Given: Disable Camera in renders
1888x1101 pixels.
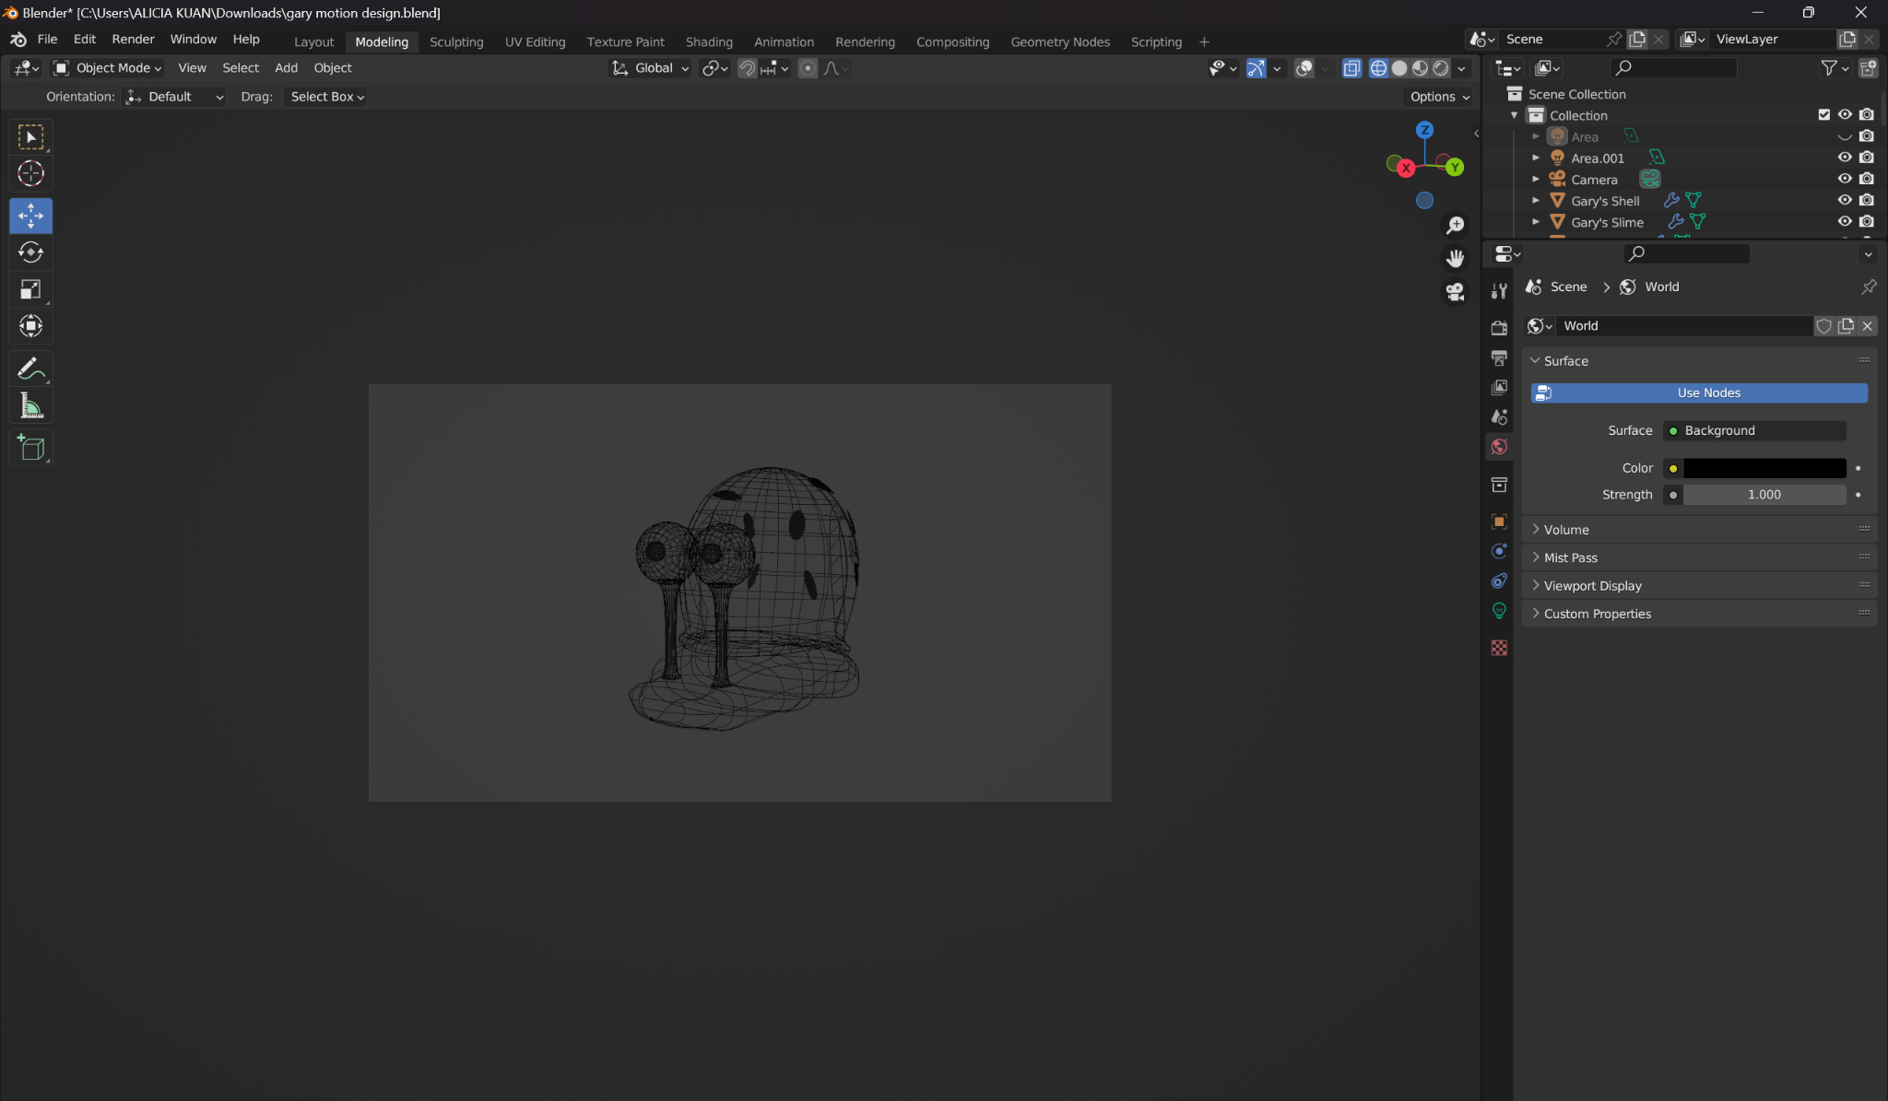Looking at the screenshot, I should (1866, 179).
